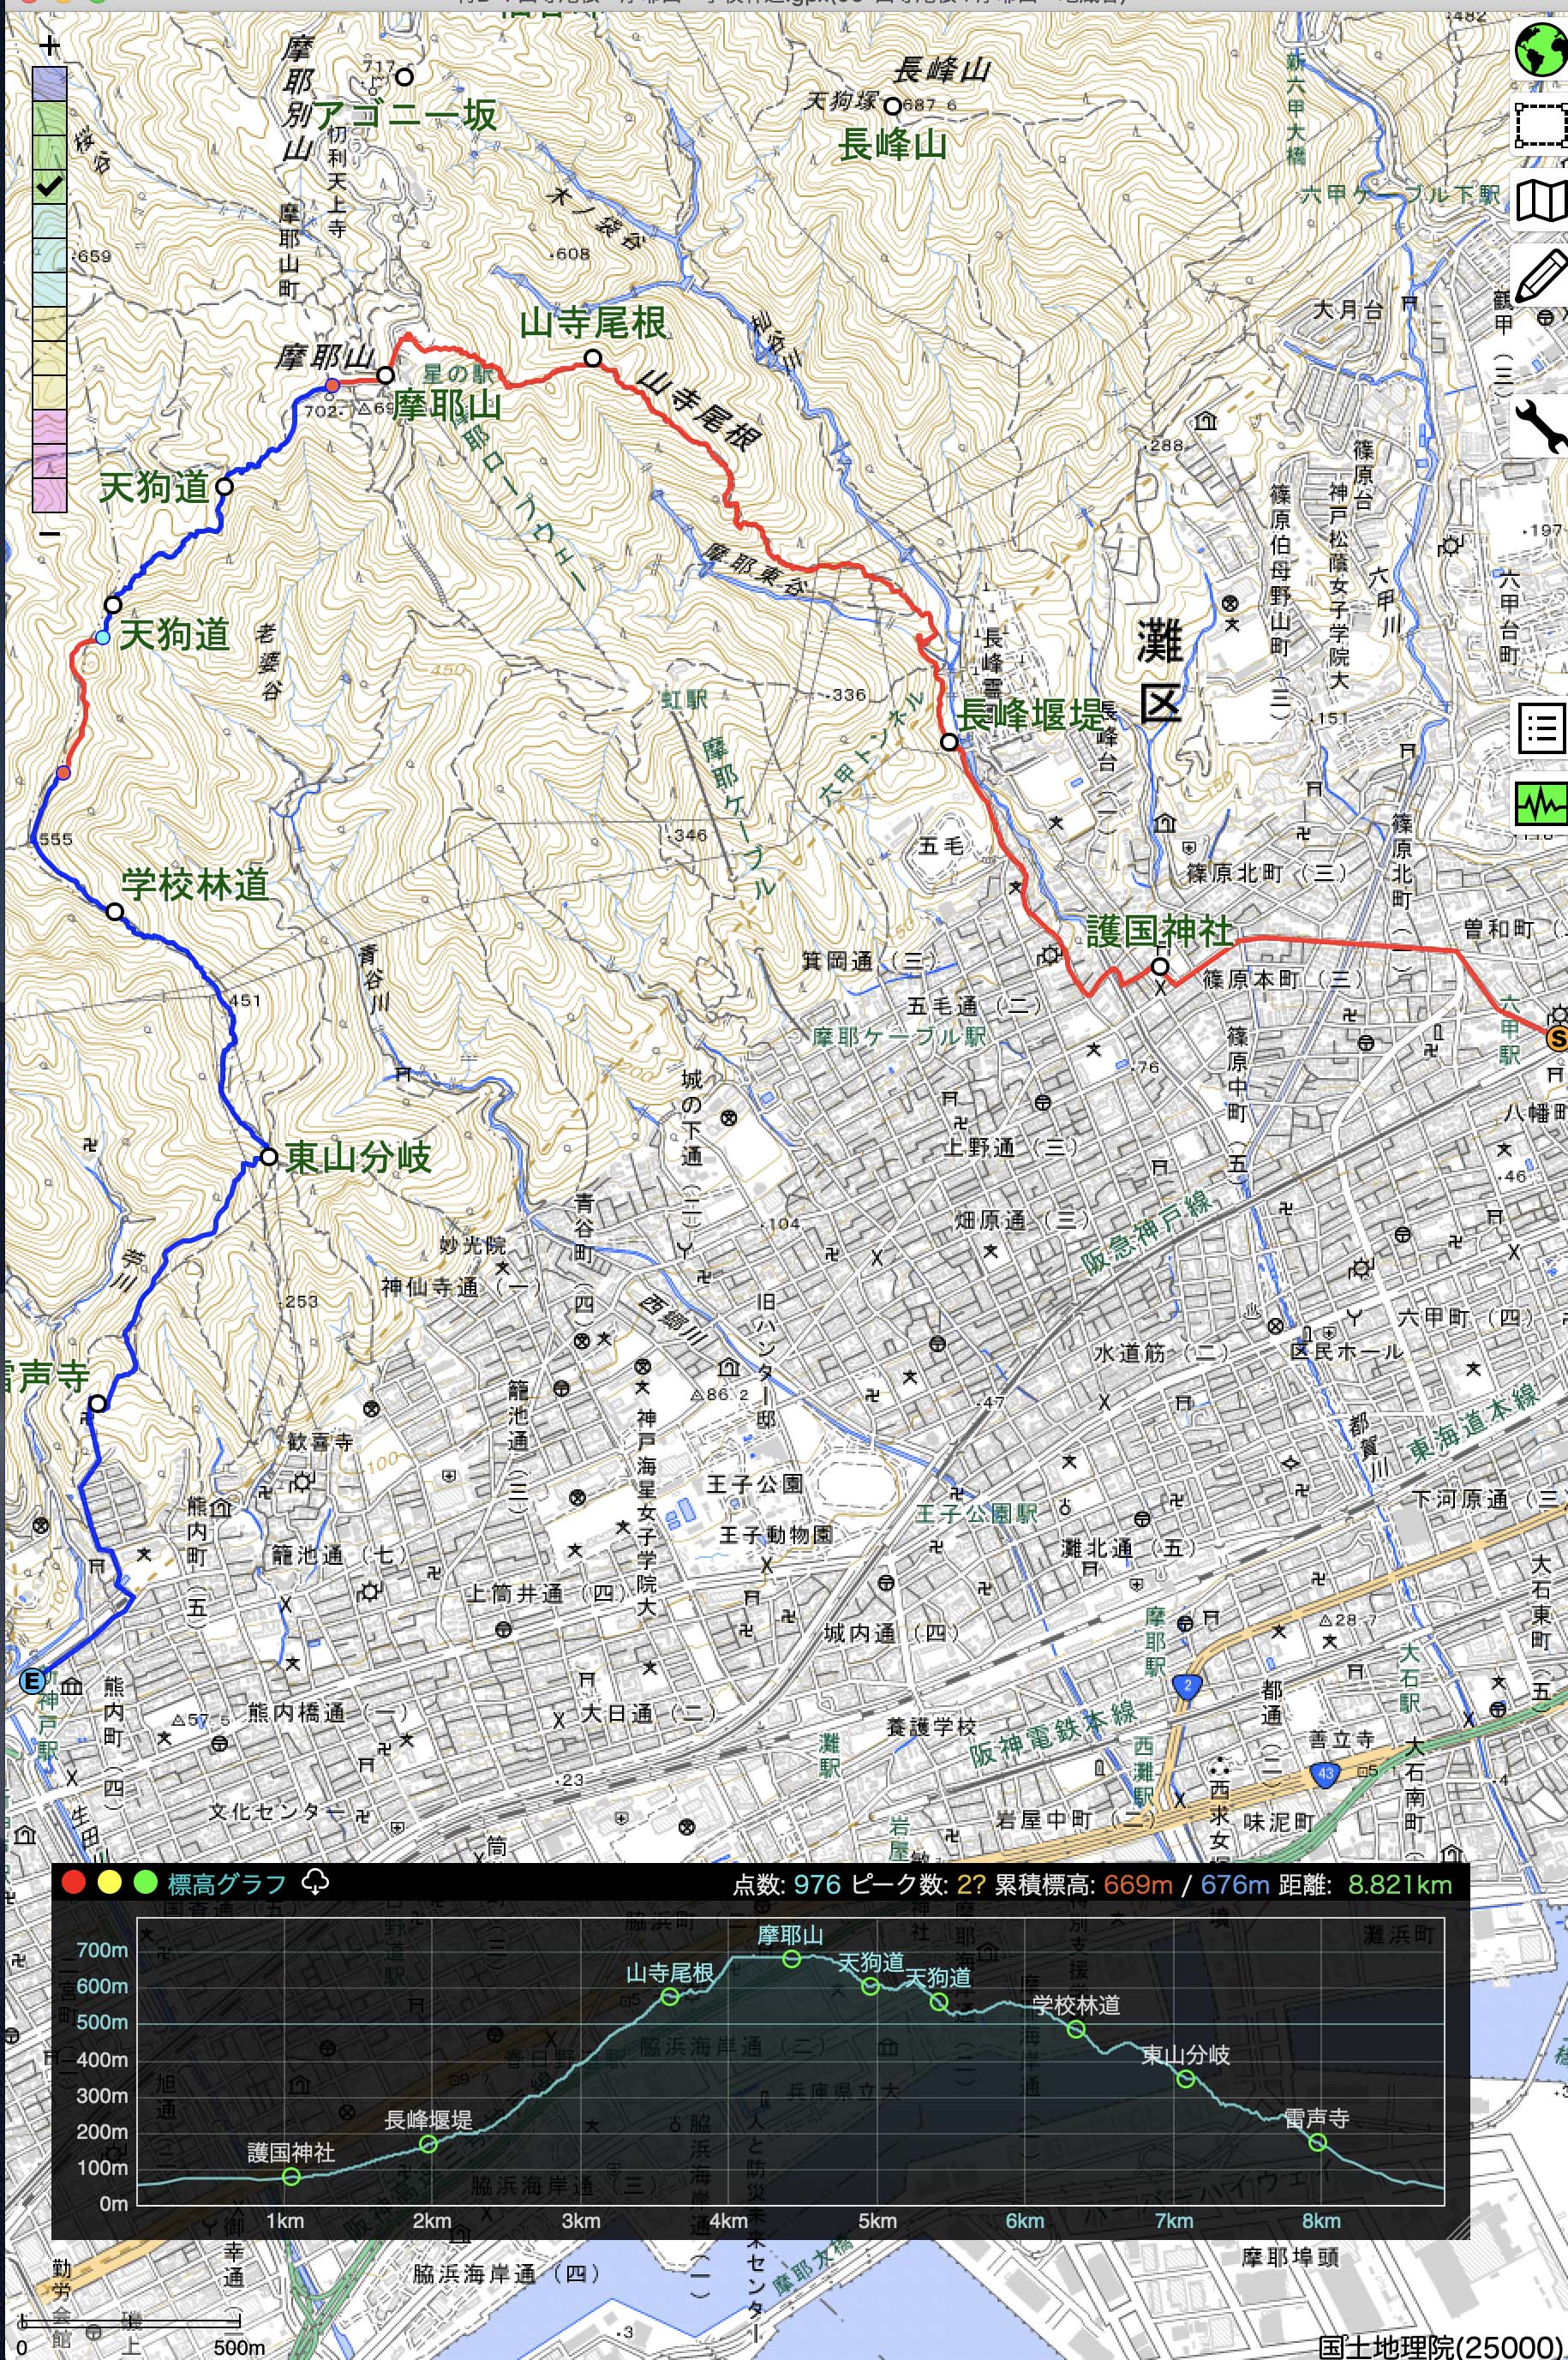Click 山寺尾根 marker on elevation graph
Image resolution: width=1568 pixels, height=2360 pixels.
point(670,1997)
